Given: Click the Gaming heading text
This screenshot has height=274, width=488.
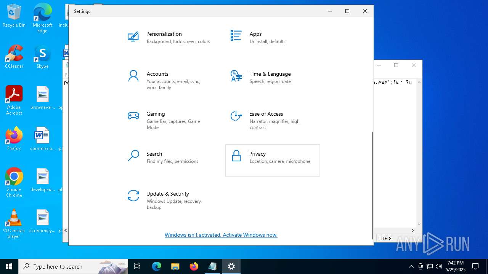Looking at the screenshot, I should (156, 114).
